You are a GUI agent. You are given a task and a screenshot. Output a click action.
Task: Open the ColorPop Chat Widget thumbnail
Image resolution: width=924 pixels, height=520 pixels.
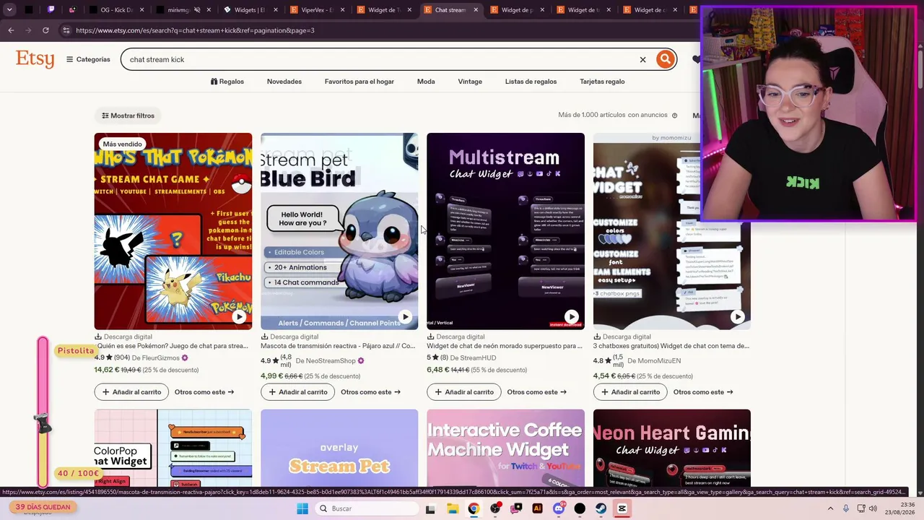[173, 448]
